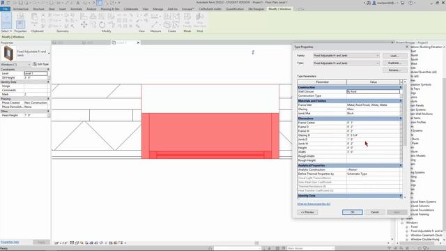
Task: Collapse the Materials and Finishes group
Action: coord(401,100)
